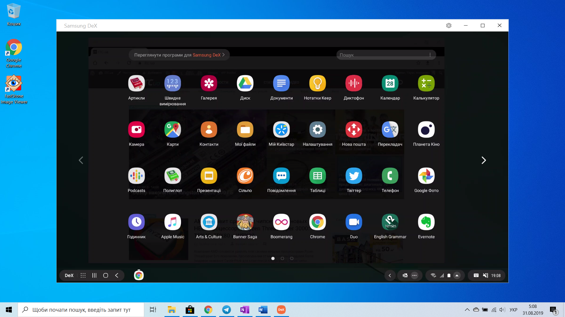565x317 pixels.
Task: Open the English Grammar app
Action: [x=390, y=222]
